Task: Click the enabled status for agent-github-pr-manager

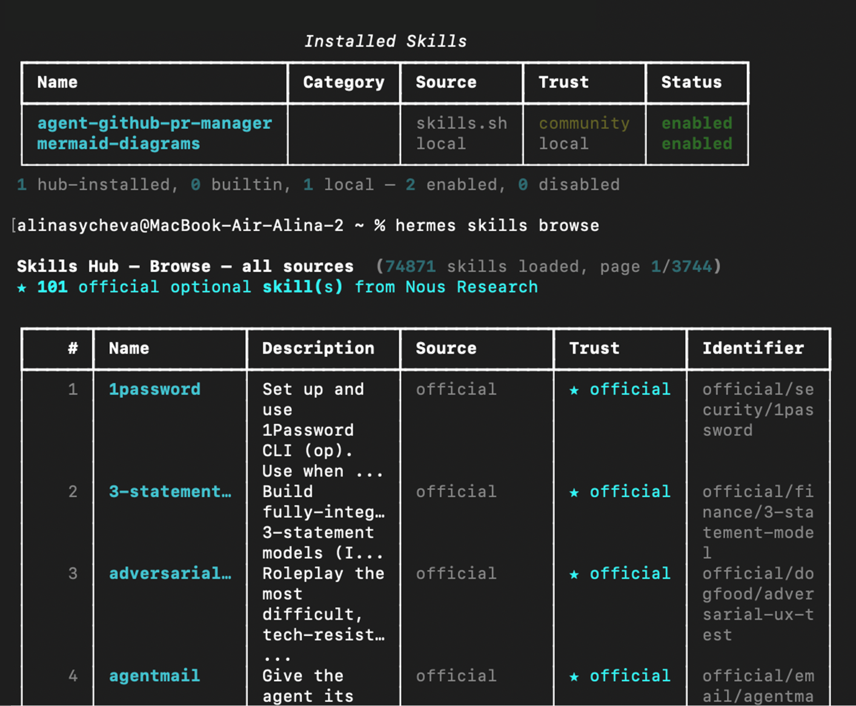Action: click(697, 123)
